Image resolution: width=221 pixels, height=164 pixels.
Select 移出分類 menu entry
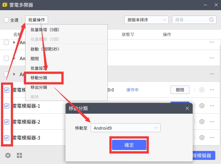click(39, 87)
